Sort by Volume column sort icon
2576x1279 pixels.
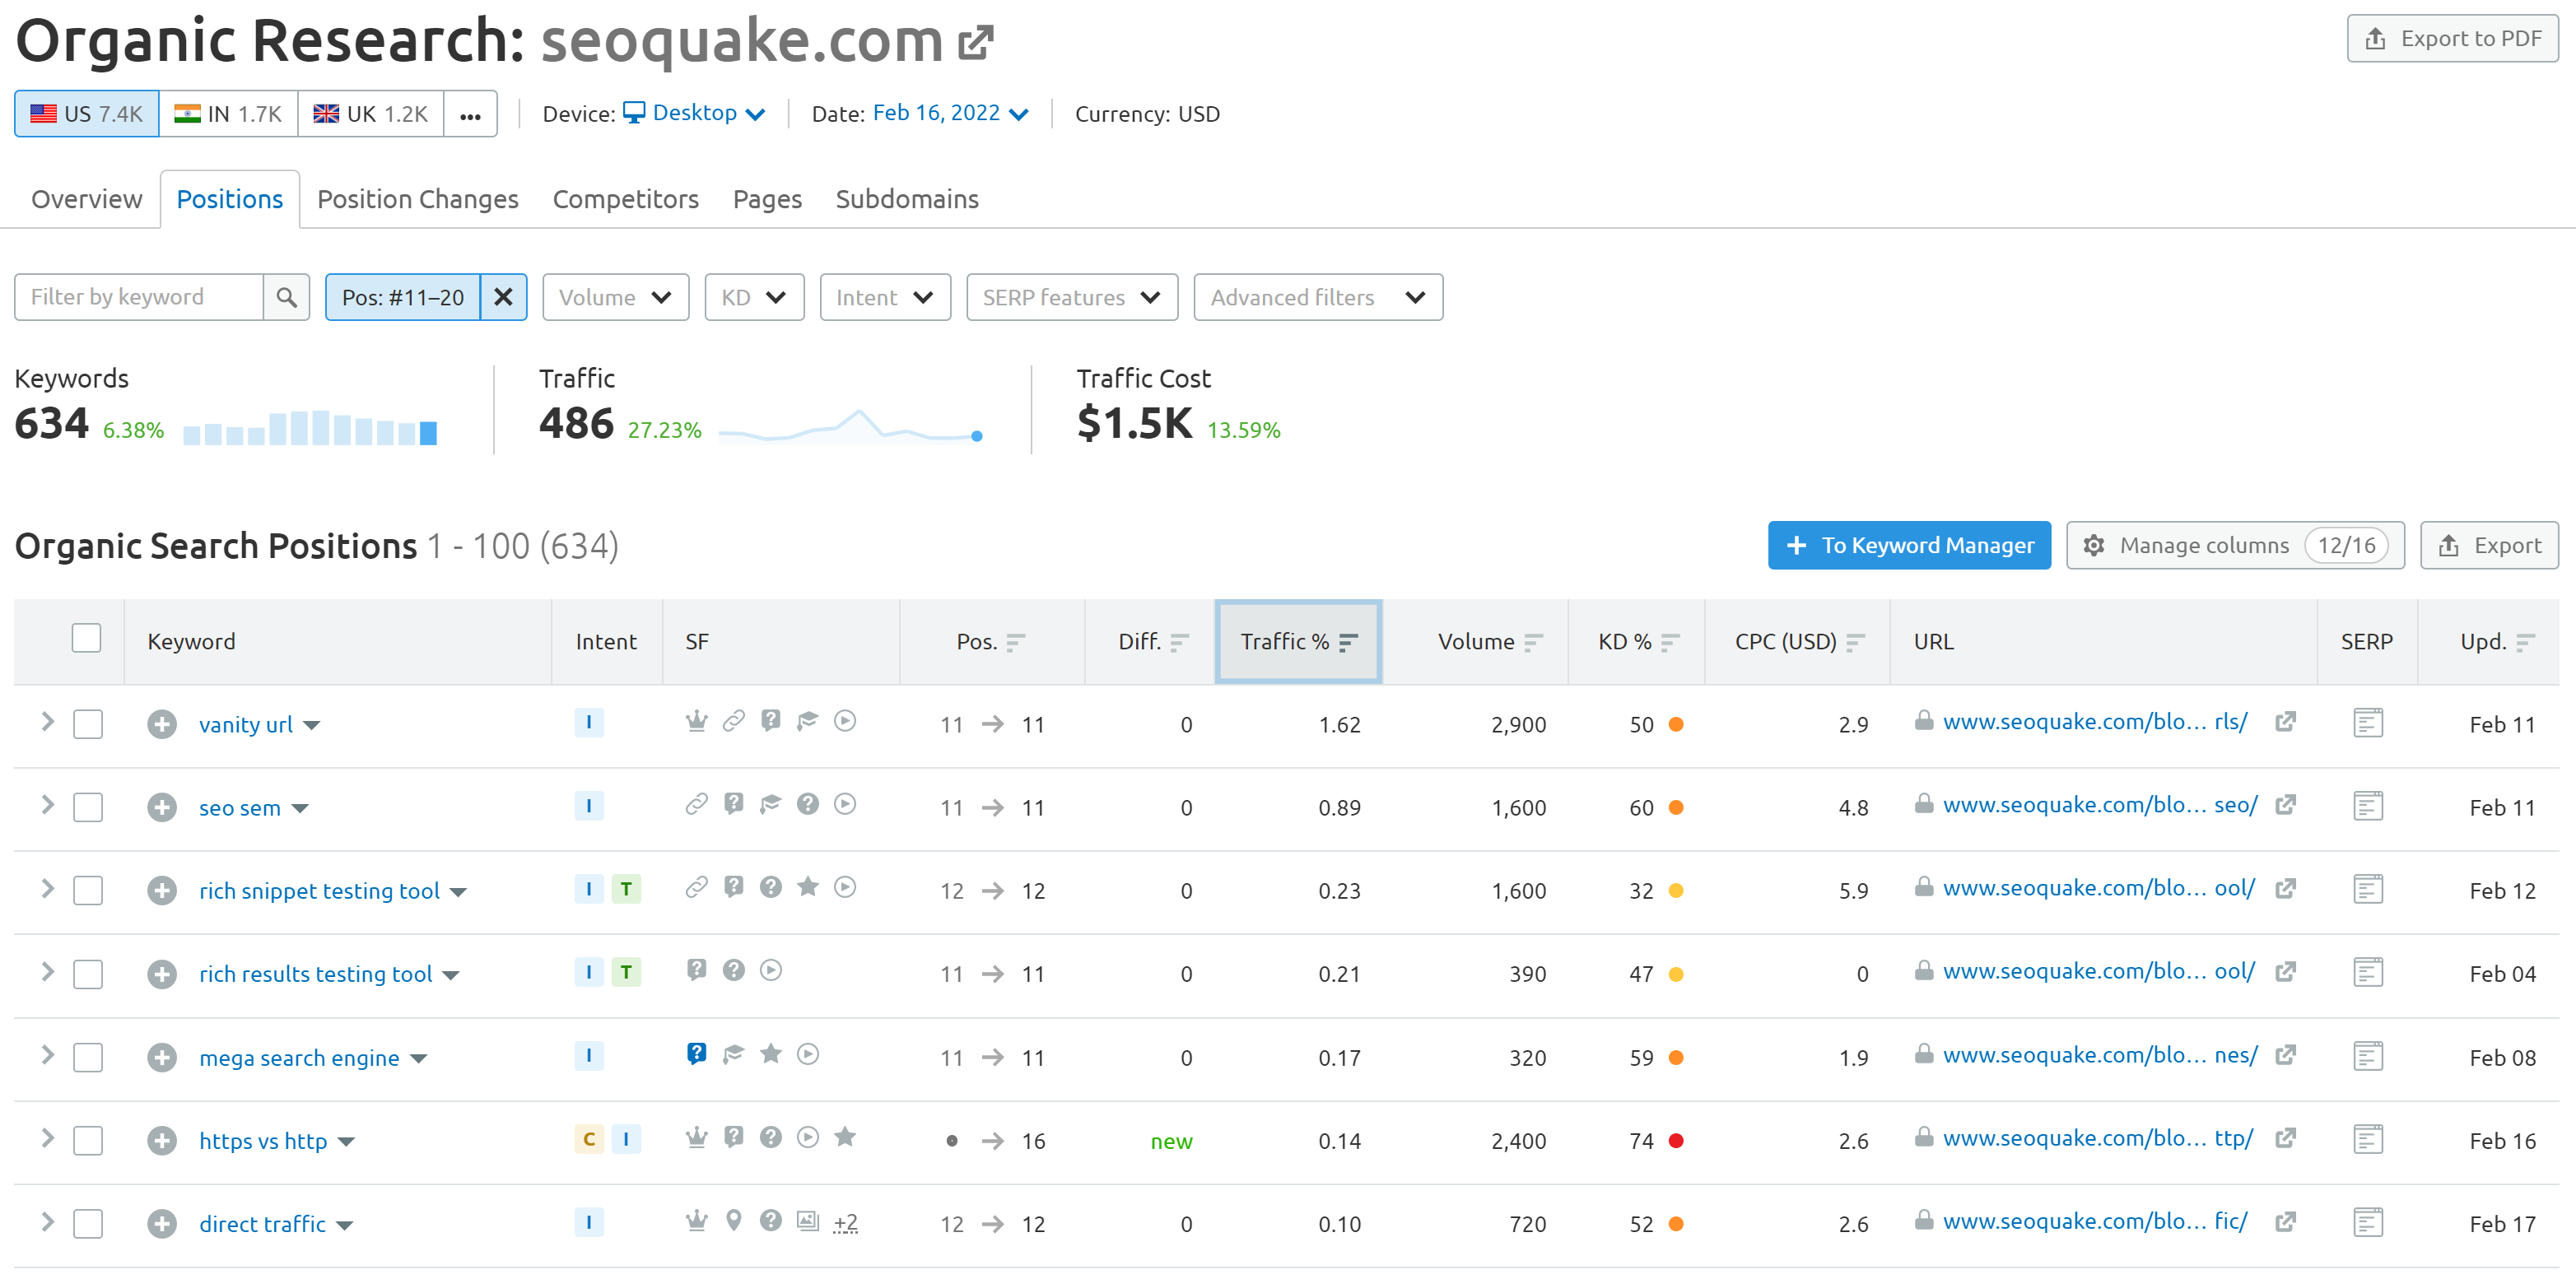[x=1534, y=642]
